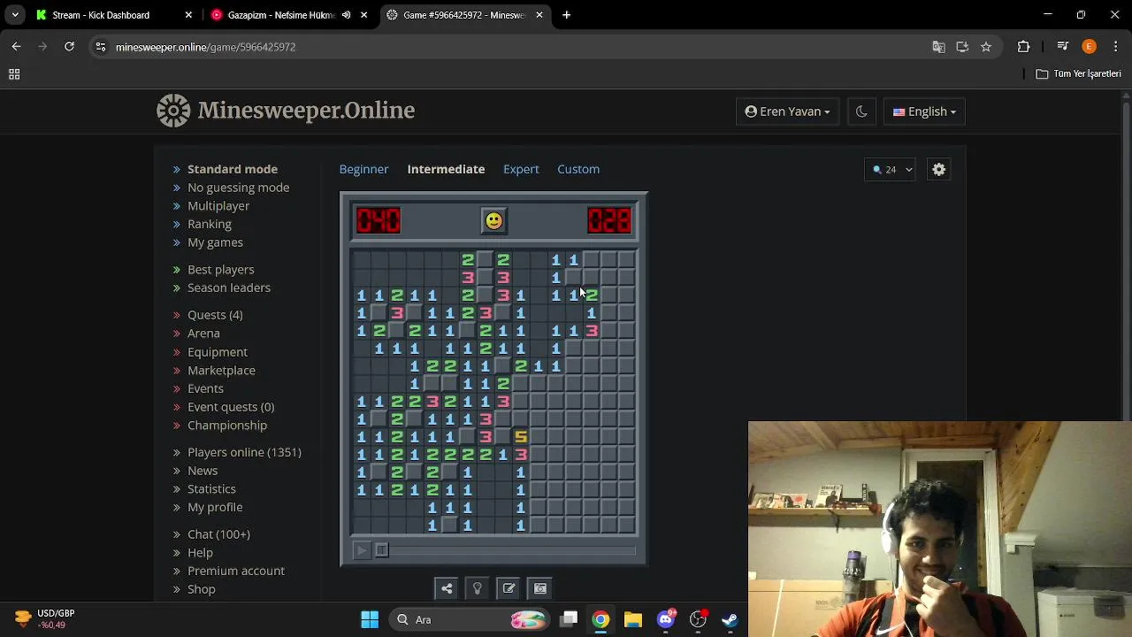Open the Events page
This screenshot has height=637, width=1132.
coord(205,388)
